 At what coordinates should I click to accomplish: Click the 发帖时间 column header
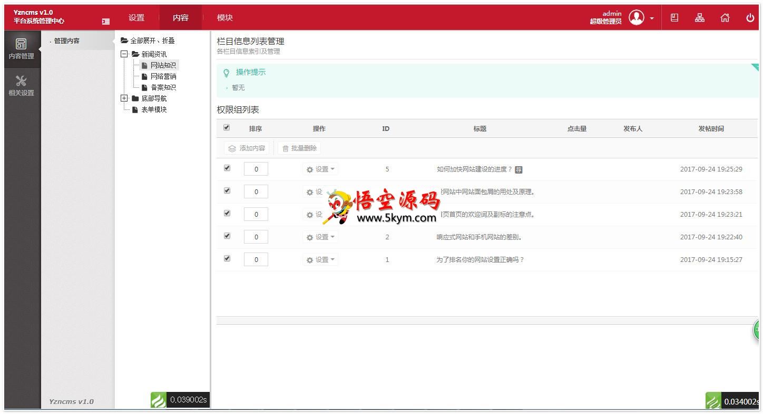coord(711,129)
